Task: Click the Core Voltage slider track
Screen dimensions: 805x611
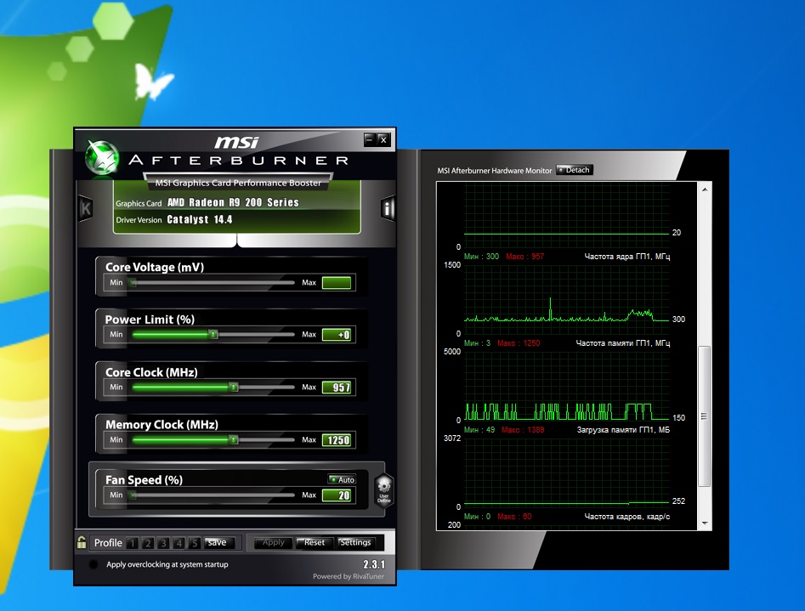Action: click(213, 282)
